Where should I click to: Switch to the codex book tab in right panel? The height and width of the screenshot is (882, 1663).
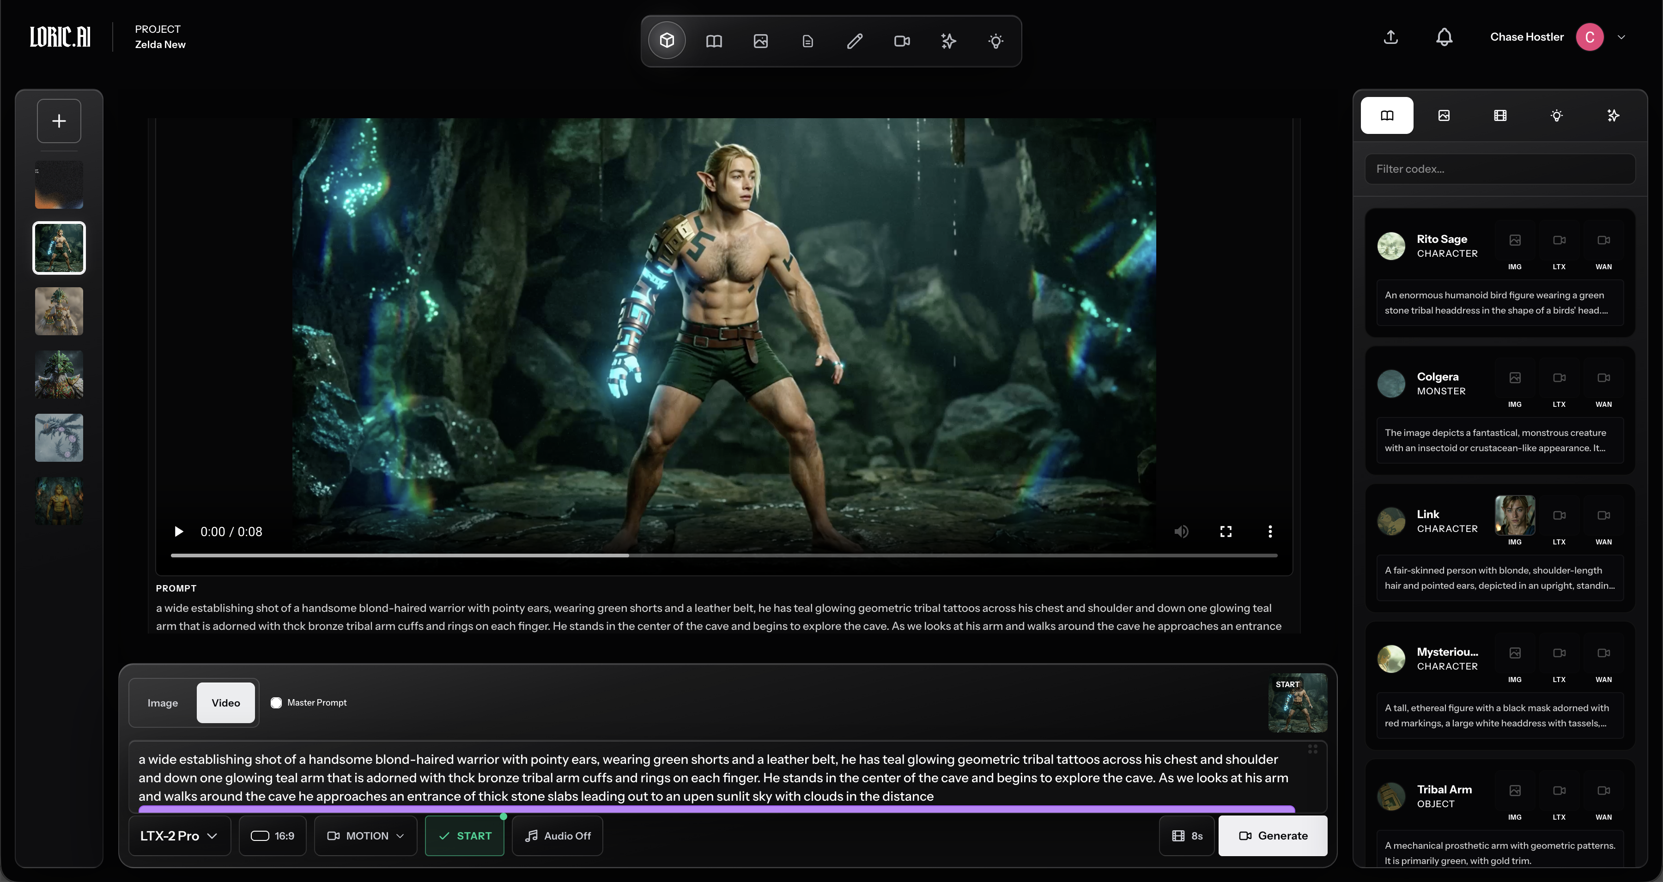coord(1387,115)
